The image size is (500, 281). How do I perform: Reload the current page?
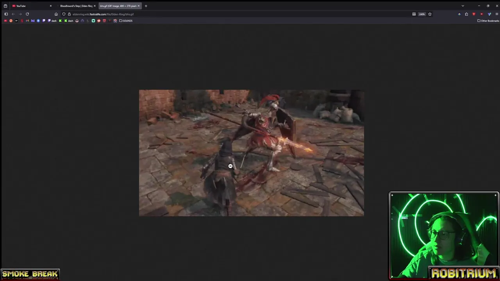coord(27,14)
